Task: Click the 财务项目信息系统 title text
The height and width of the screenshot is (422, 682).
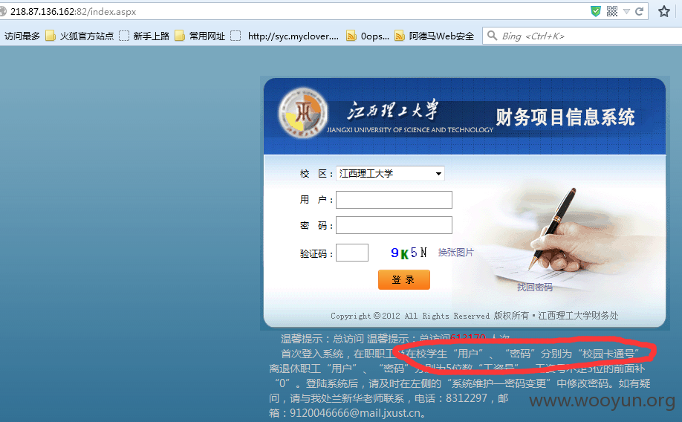Action: [x=565, y=117]
